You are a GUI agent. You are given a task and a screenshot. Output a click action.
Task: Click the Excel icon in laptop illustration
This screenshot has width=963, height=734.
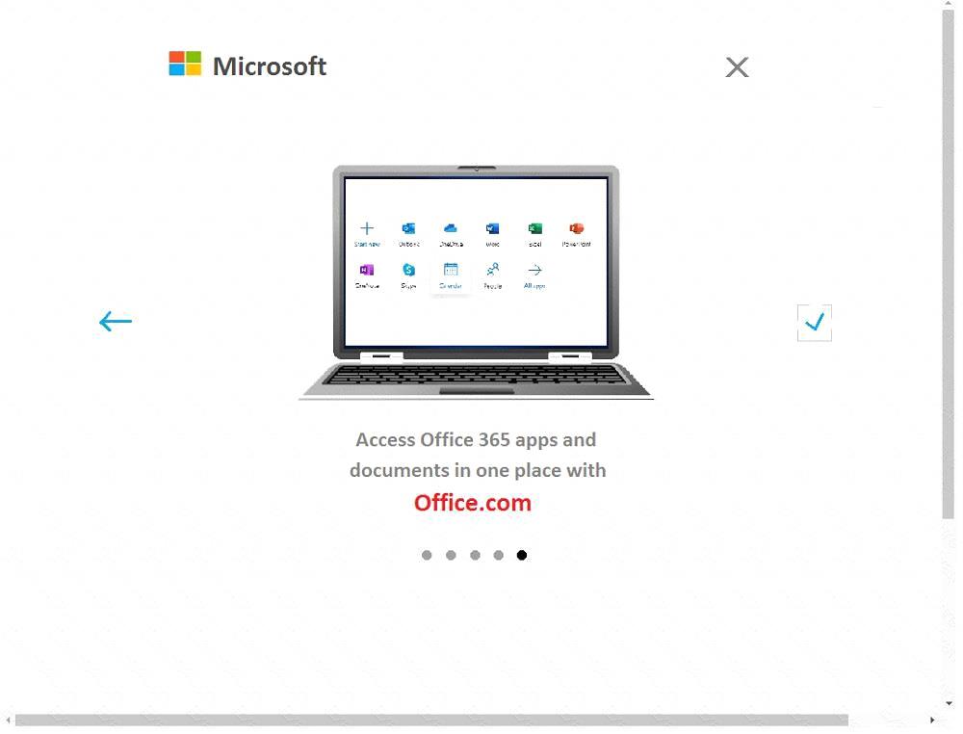(x=534, y=229)
